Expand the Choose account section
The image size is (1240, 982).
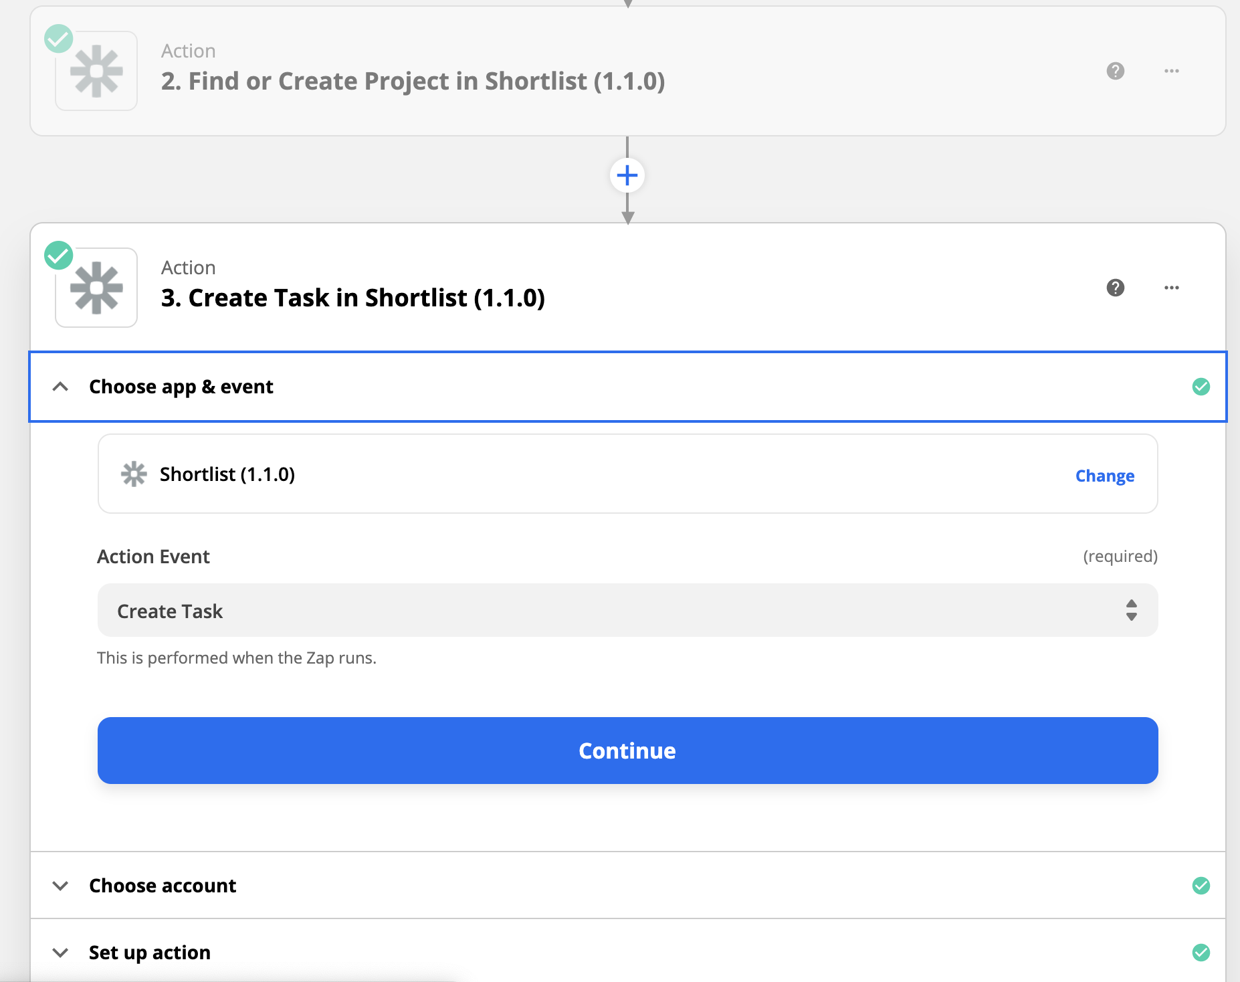(60, 886)
